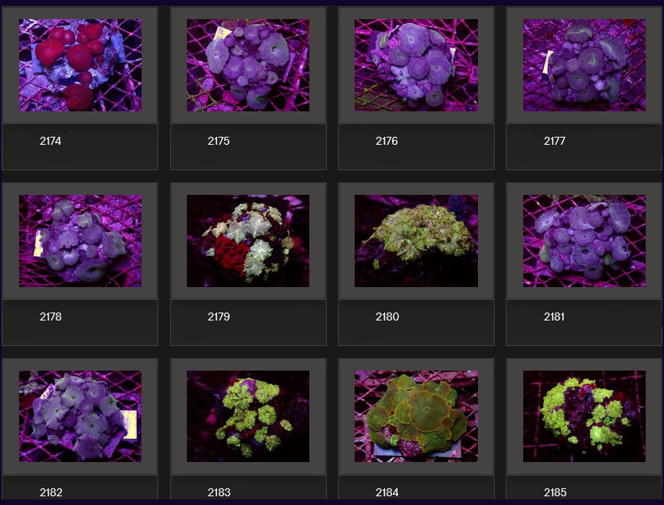Open purple coral photo thumbnail 2181
The image size is (664, 505).
[x=584, y=241]
